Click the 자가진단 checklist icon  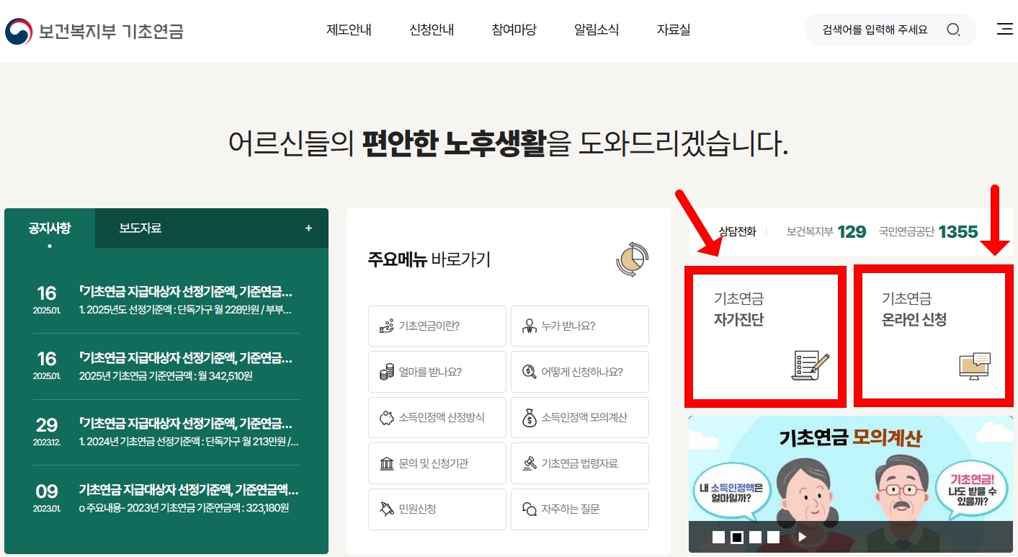click(810, 365)
